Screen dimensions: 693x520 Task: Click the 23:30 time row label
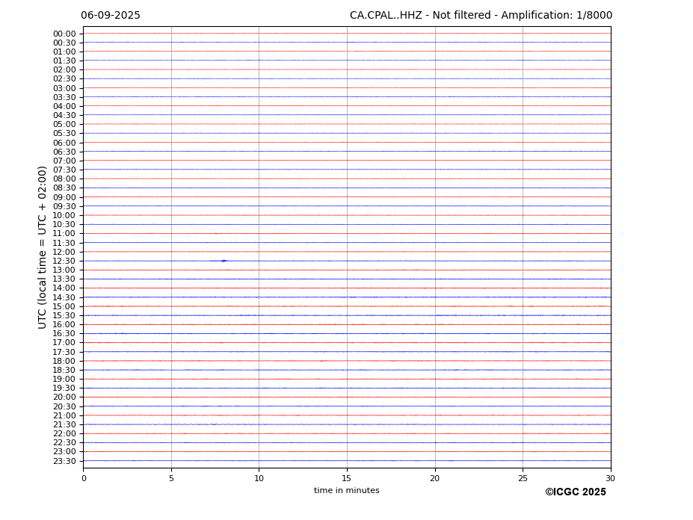pyautogui.click(x=64, y=461)
